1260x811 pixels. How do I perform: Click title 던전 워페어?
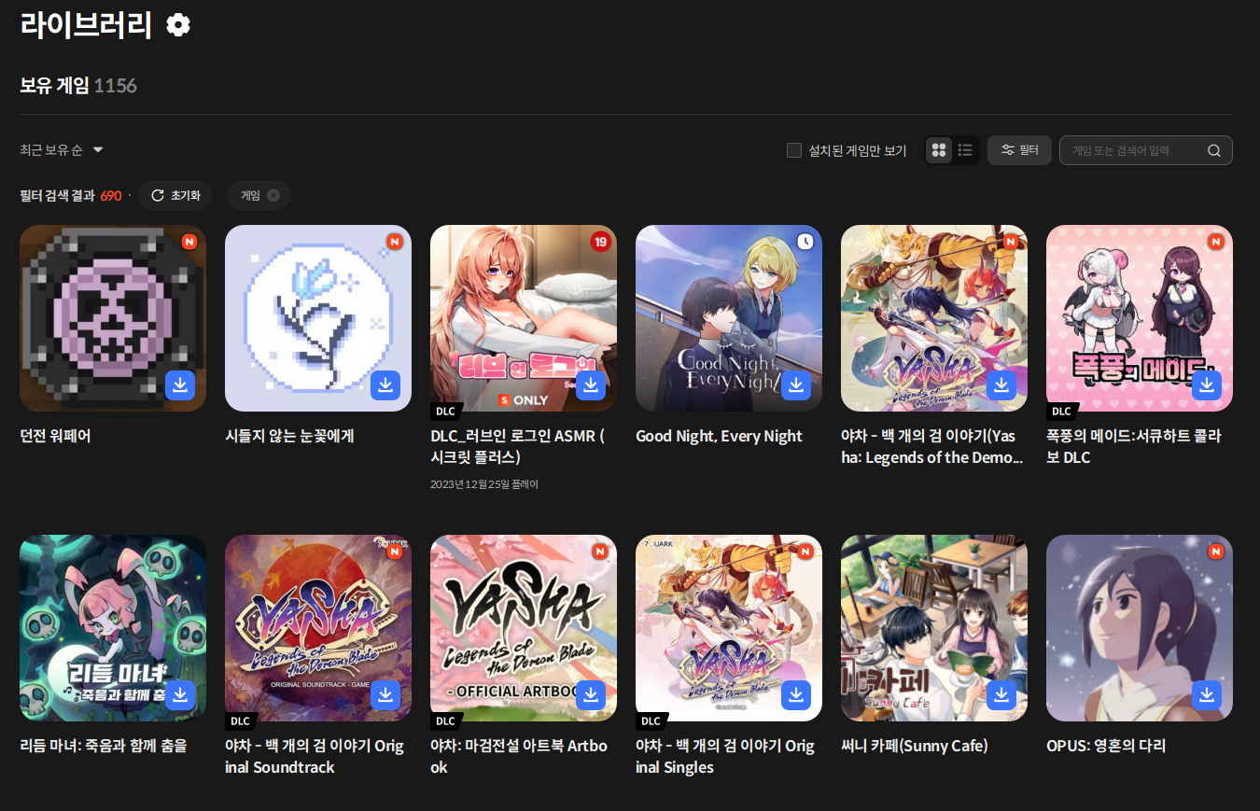click(55, 436)
